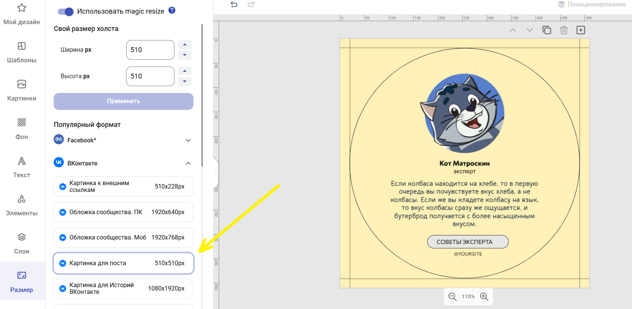Open the Позиционирование positioning menu
The height and width of the screenshot is (309, 632).
[x=592, y=5]
